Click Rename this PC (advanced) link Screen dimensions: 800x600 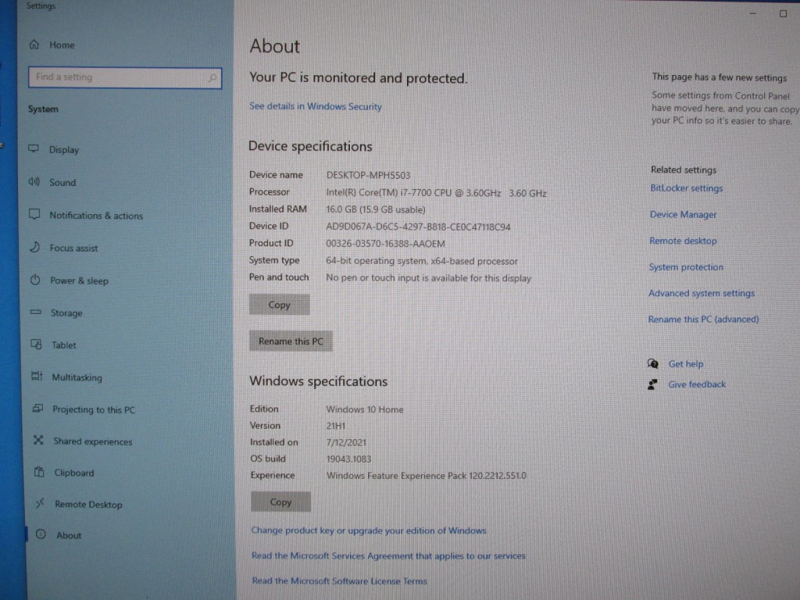[x=704, y=320]
